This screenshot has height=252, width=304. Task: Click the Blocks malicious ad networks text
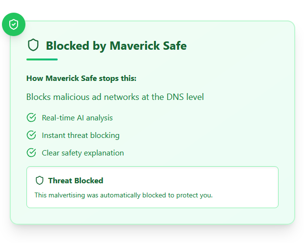(115, 97)
